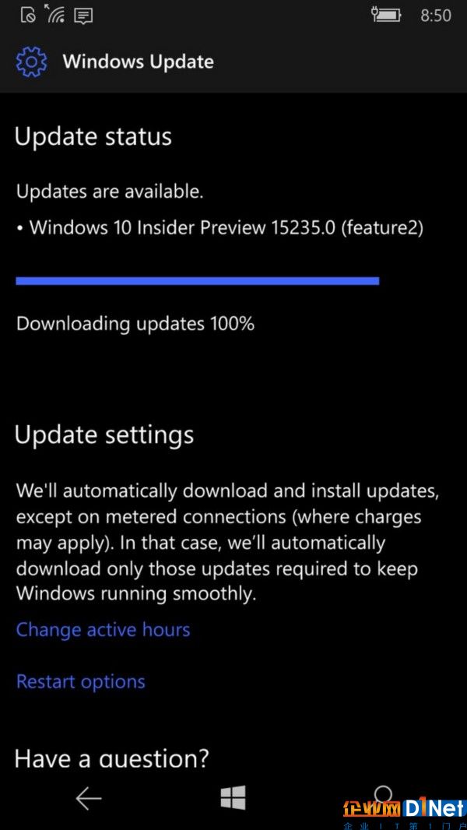Tap the no-SIM status icon
467x830 pixels.
click(29, 16)
